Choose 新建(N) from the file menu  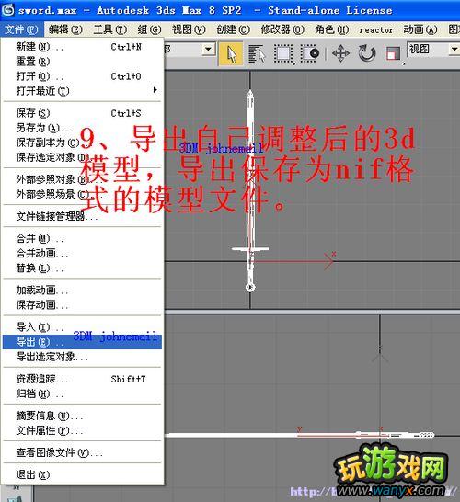(82, 47)
